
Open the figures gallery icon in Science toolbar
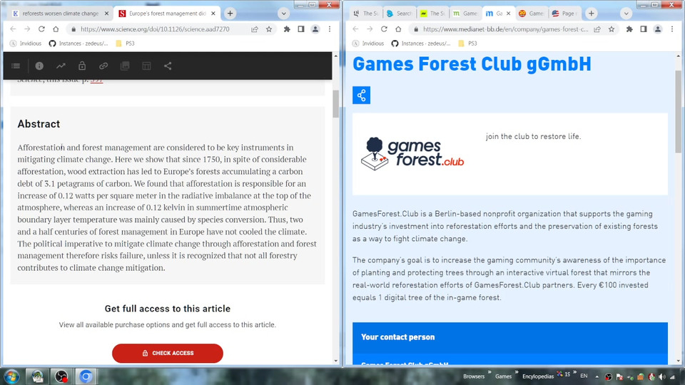coord(125,66)
